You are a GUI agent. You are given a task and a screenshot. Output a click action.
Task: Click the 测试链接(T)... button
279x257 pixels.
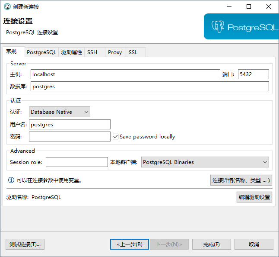[x=25, y=244]
